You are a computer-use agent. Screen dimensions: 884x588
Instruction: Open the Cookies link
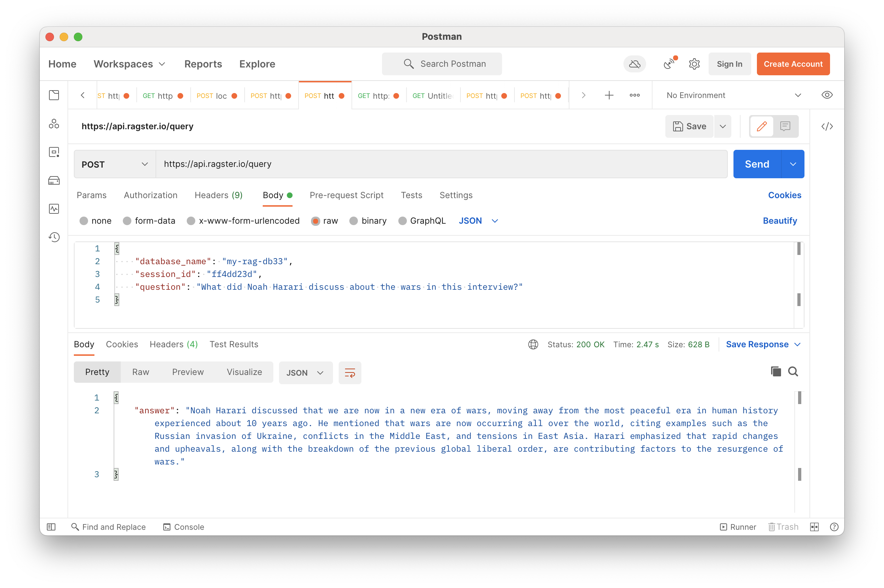784,195
